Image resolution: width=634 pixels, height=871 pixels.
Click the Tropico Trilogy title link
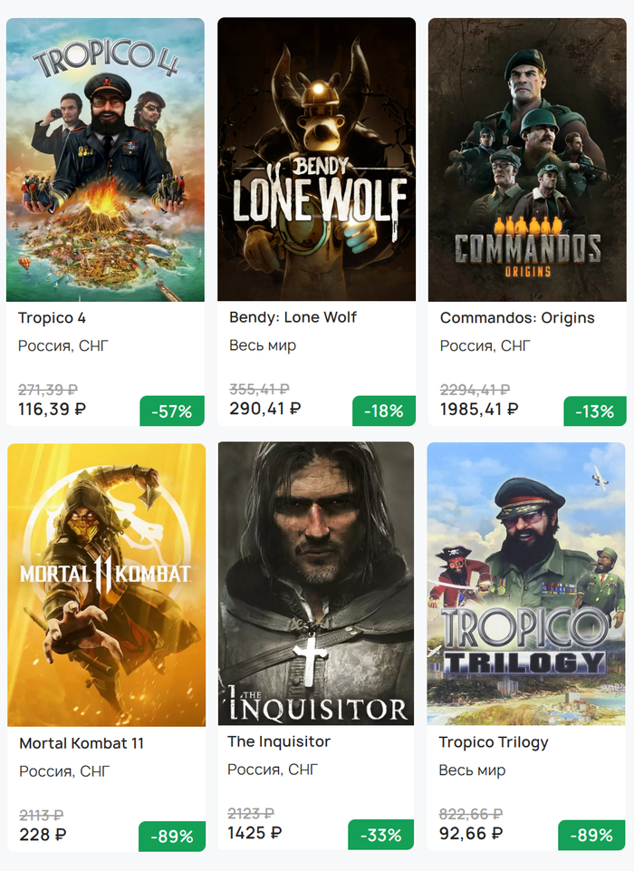(494, 742)
